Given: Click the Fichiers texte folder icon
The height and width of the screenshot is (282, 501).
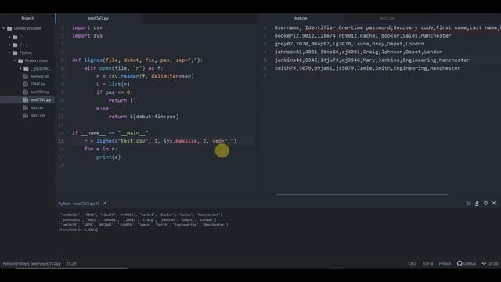Looking at the screenshot, I should 20,60.
